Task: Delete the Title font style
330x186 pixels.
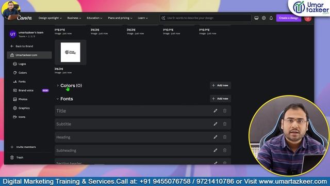Action: tap(225, 111)
